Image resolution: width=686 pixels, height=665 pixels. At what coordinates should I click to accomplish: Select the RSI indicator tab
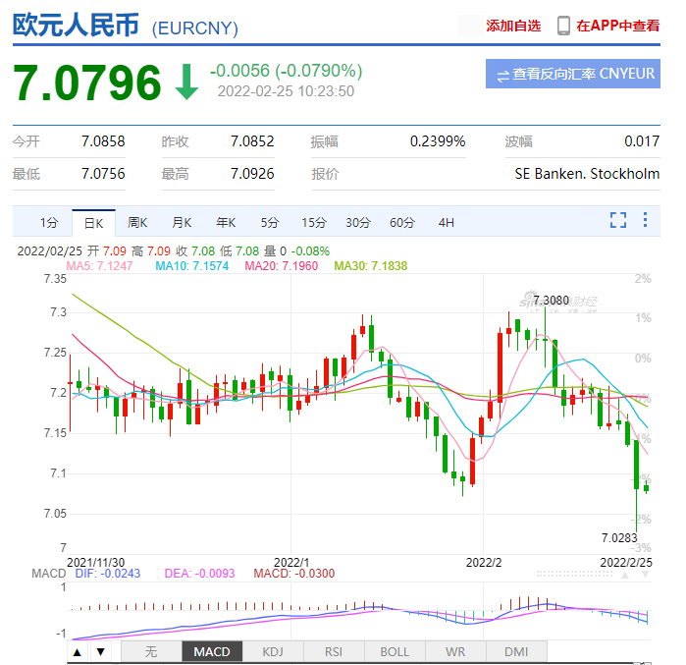click(x=334, y=652)
